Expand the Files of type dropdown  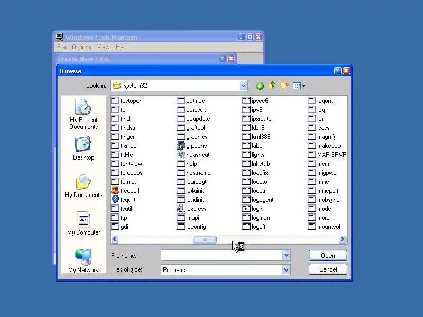tap(286, 269)
